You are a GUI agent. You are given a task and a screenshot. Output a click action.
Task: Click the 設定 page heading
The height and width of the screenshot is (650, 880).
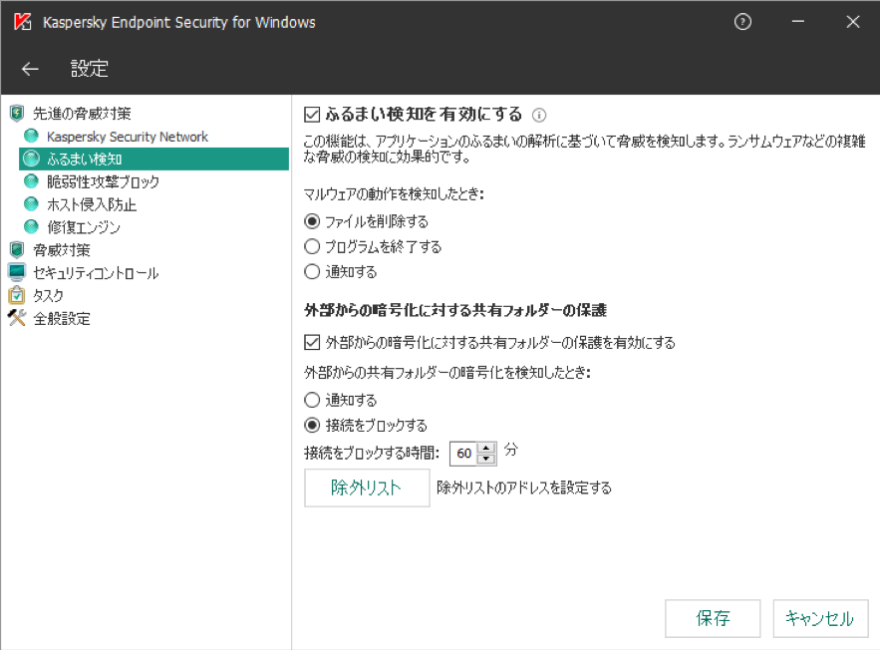tap(90, 69)
